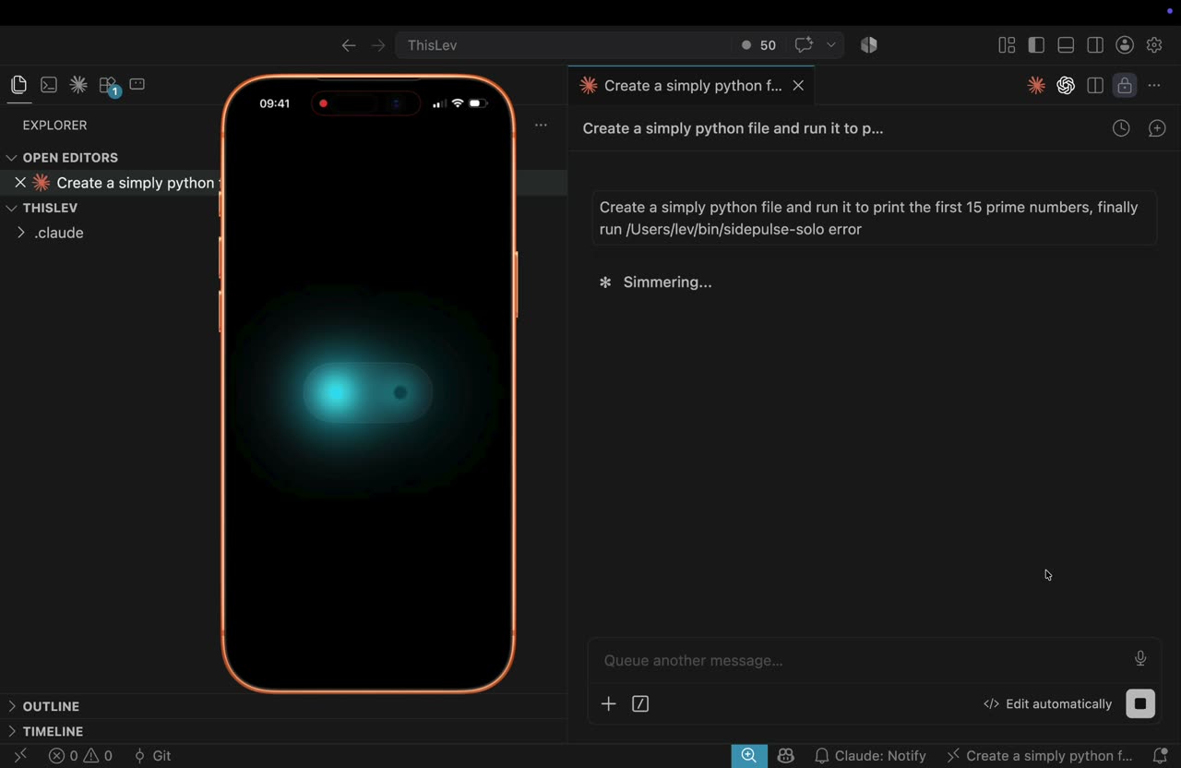Click the Claude: Notify status item
1181x768 pixels.
(870, 756)
